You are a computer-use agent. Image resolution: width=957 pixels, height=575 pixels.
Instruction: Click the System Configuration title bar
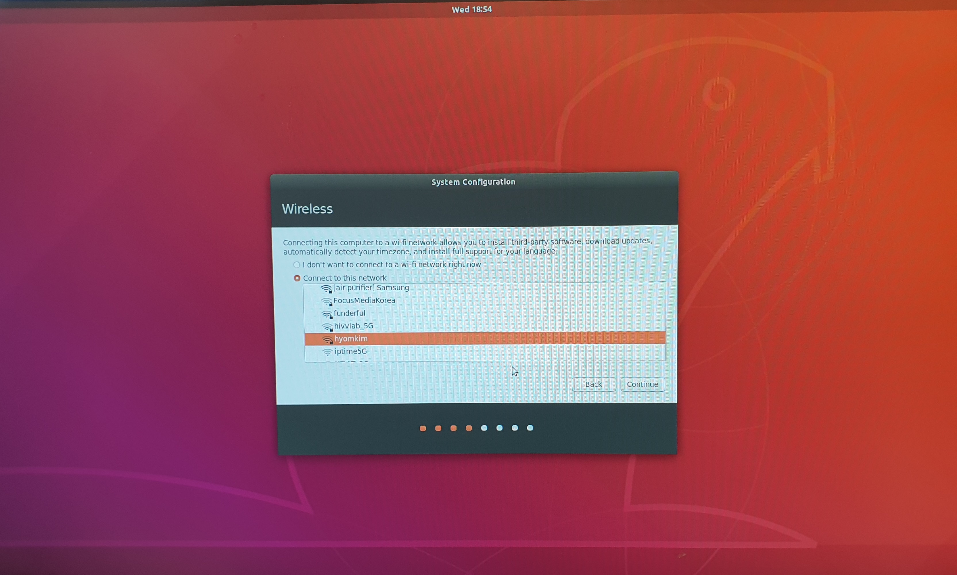473,182
